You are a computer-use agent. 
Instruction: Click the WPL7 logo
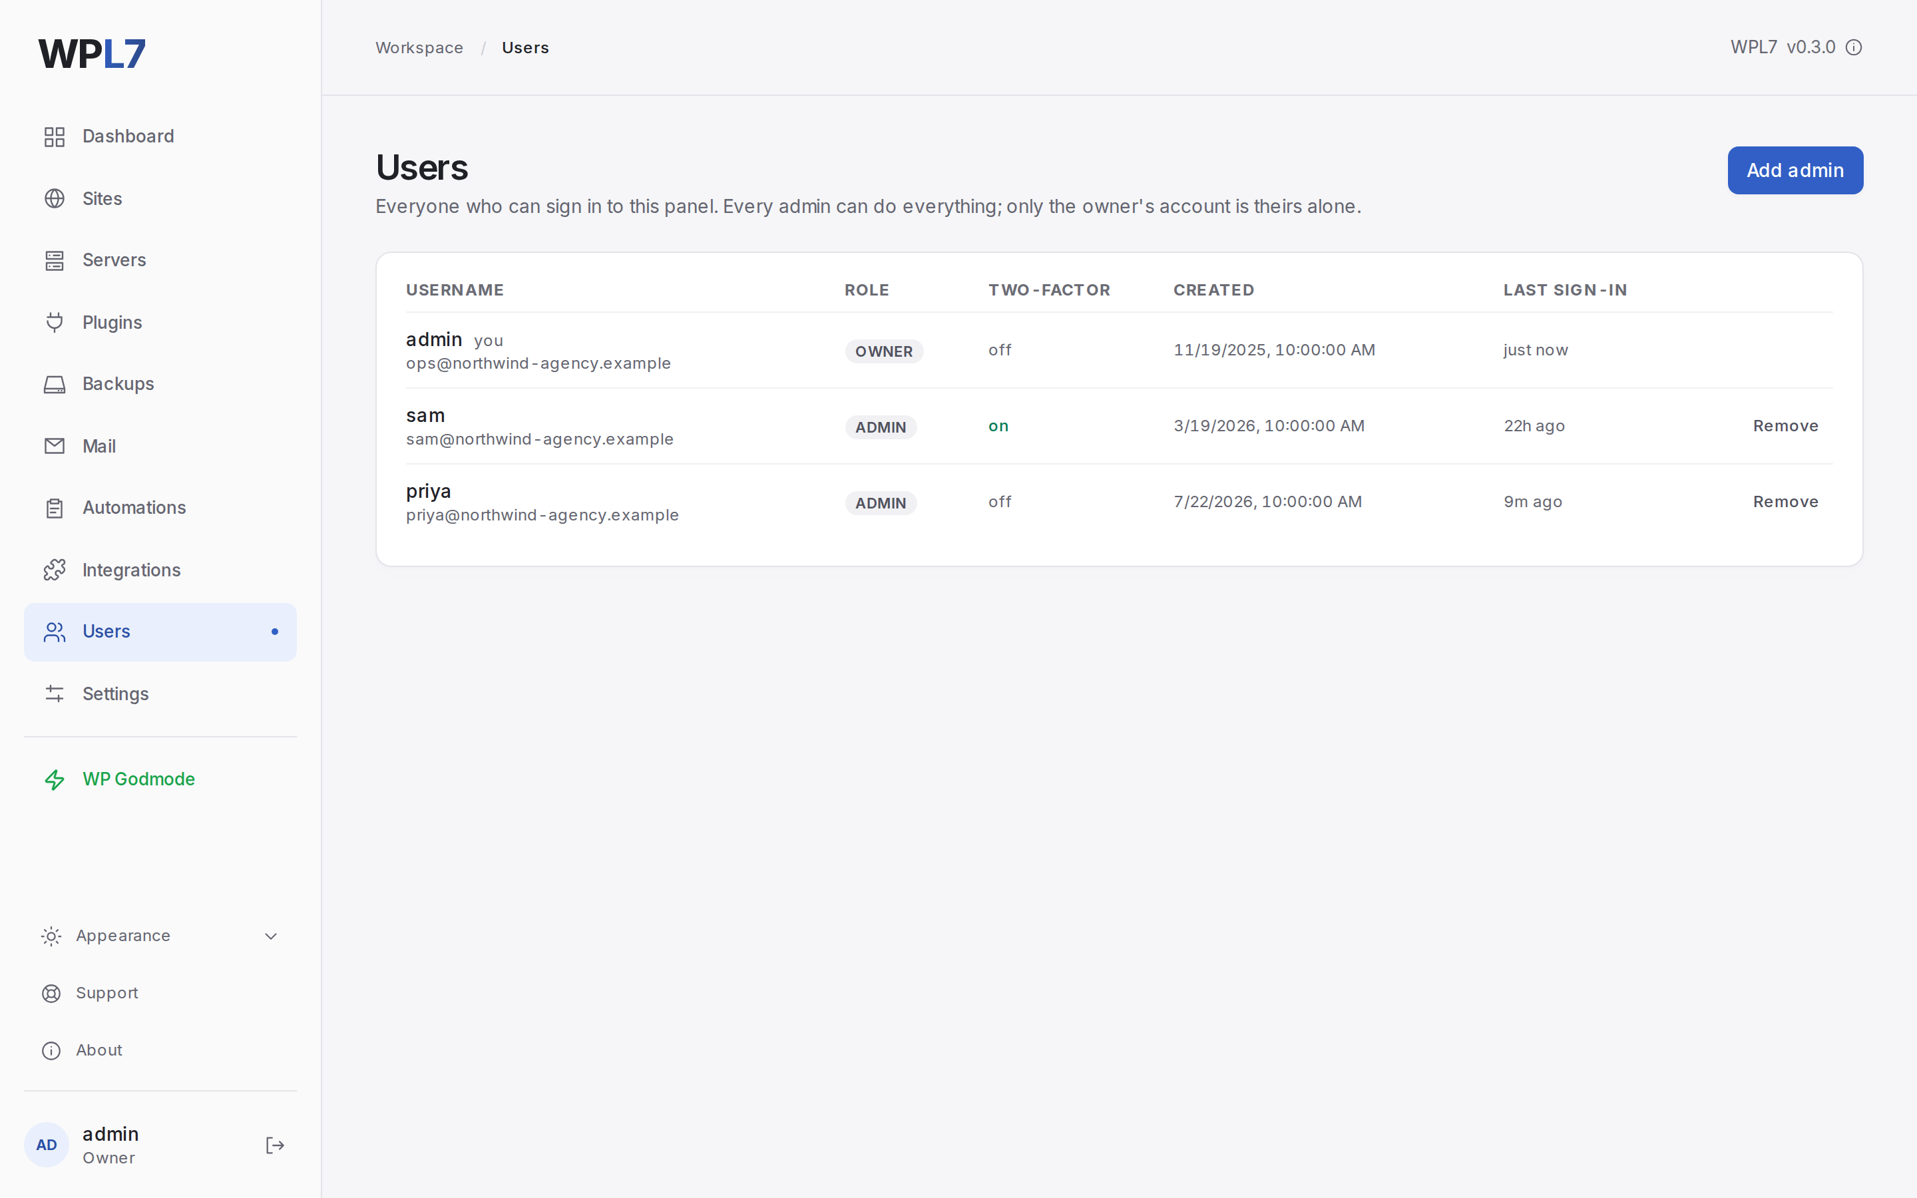92,54
